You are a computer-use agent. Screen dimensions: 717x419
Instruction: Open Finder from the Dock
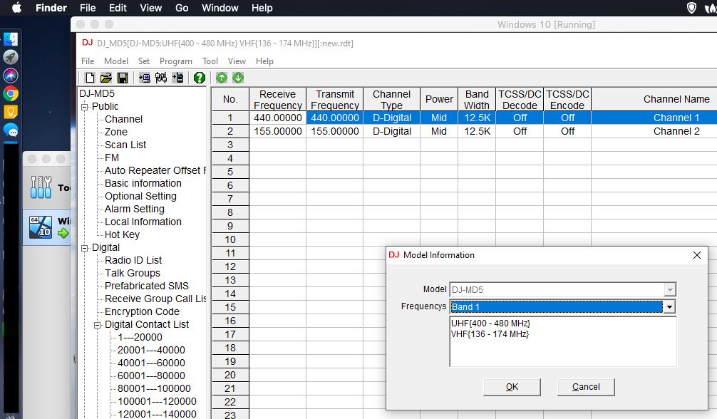pyautogui.click(x=11, y=39)
